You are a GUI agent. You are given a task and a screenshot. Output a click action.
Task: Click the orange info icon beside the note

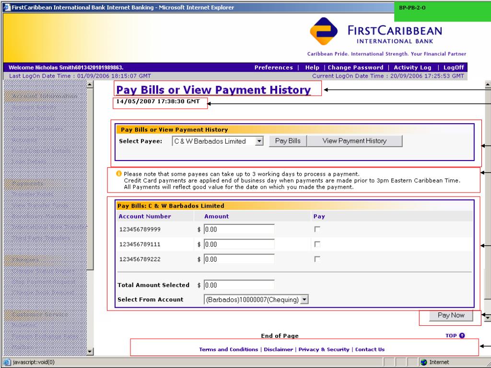119,173
